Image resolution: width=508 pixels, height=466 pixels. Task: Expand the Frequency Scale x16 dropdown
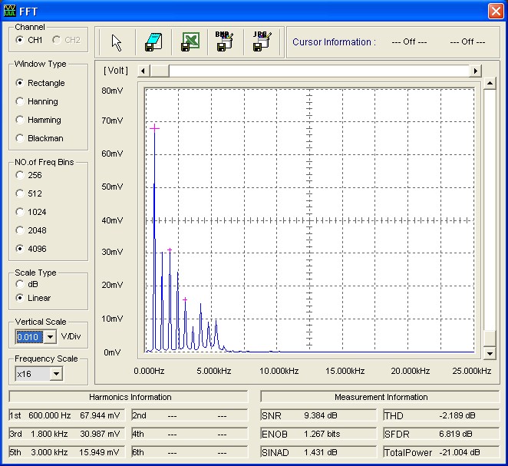pyautogui.click(x=55, y=374)
